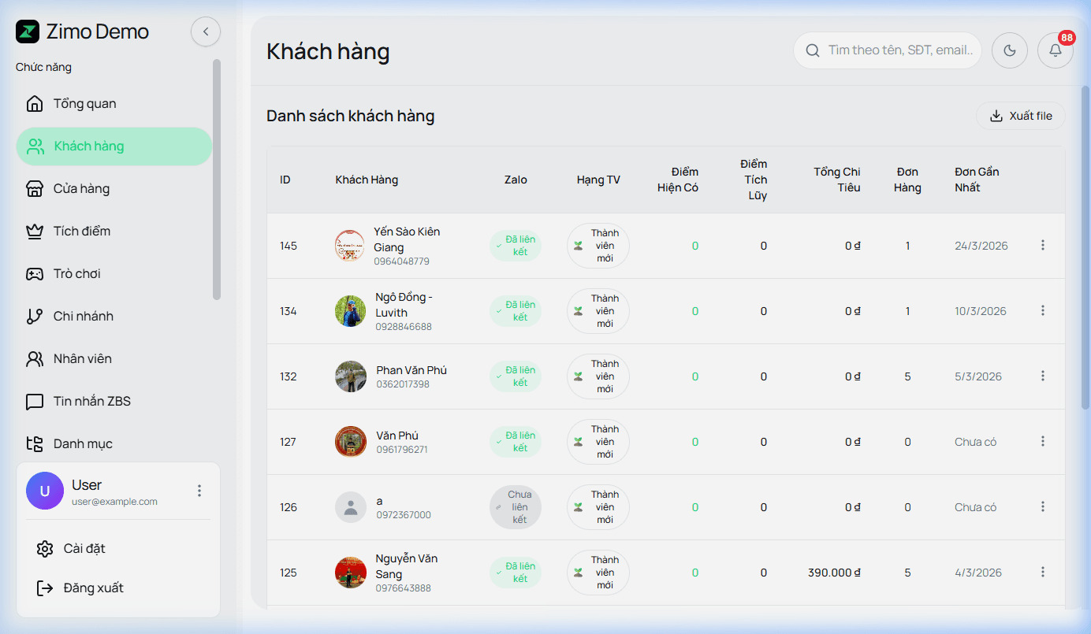Screen dimensions: 1091x634
Task: Open row actions menu for Nguyễn Văn Sang
Action: [x=1042, y=573]
